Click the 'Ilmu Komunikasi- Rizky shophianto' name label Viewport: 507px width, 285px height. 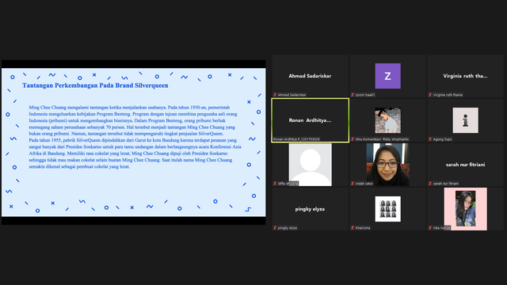point(382,139)
